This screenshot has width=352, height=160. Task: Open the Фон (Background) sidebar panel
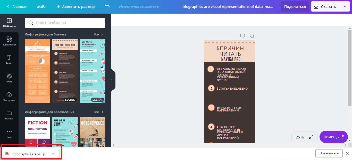(9, 78)
